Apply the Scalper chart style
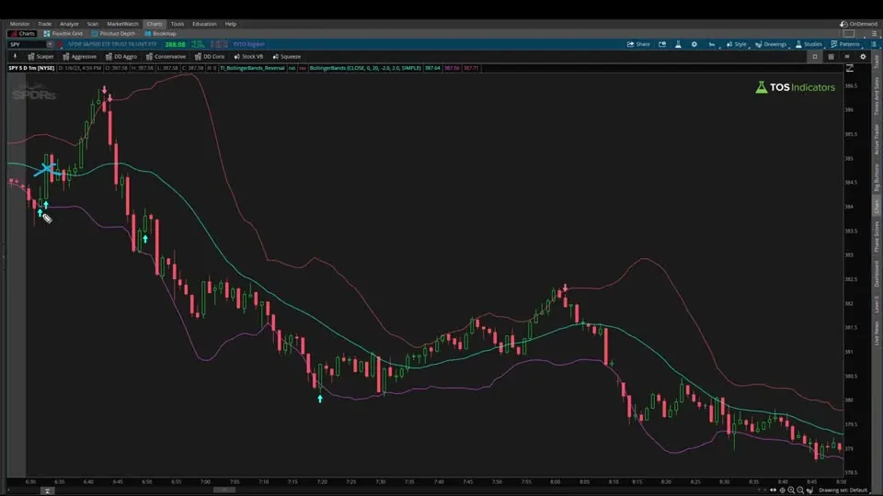The height and width of the screenshot is (496, 883). (40, 56)
